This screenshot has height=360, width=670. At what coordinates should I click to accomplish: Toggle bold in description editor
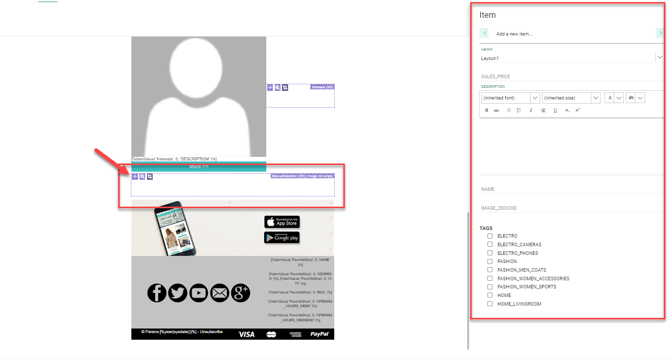tap(486, 110)
